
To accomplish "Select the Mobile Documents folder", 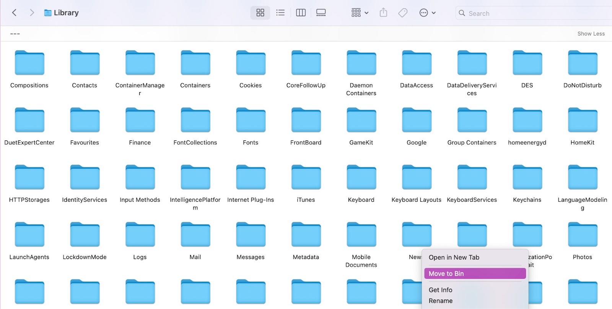I will click(361, 235).
